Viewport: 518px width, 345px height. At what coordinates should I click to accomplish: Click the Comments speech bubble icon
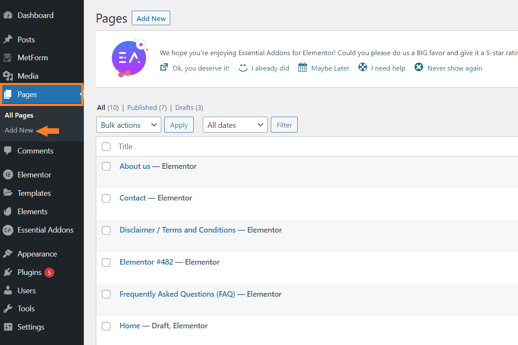pos(9,150)
